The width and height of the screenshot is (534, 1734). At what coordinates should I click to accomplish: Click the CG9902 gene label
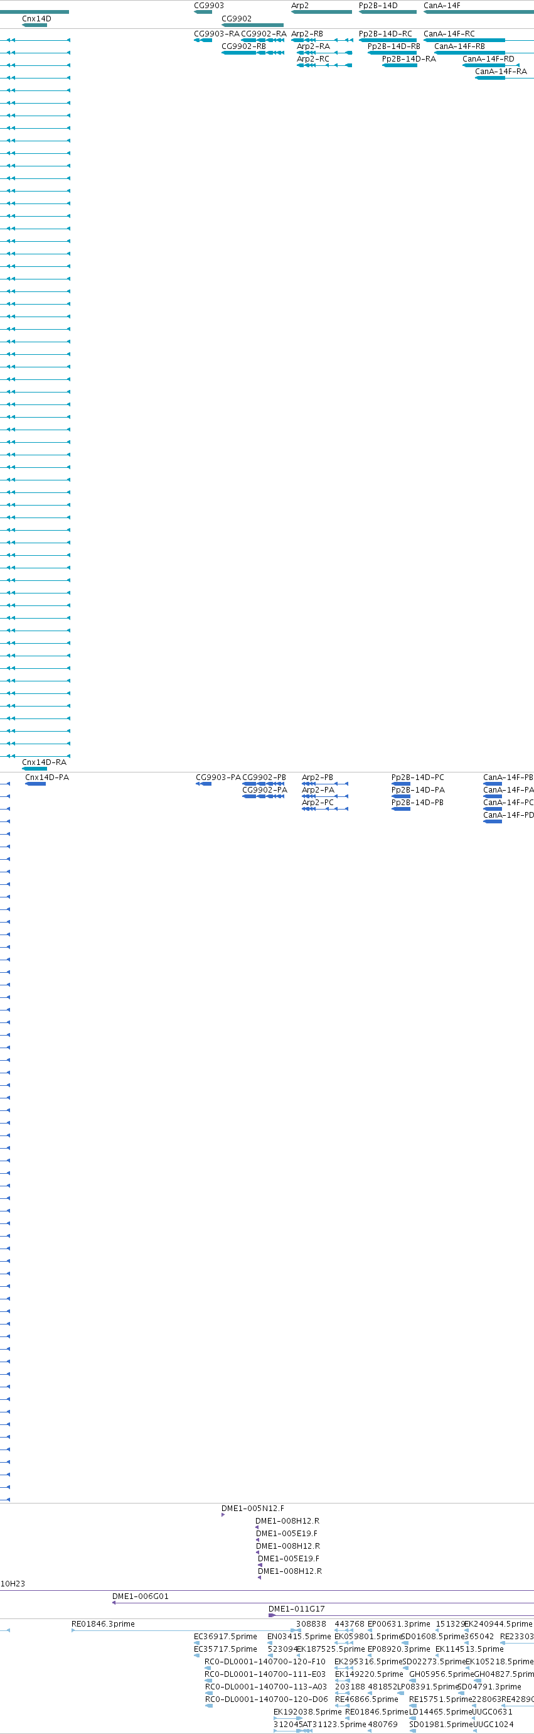236,19
